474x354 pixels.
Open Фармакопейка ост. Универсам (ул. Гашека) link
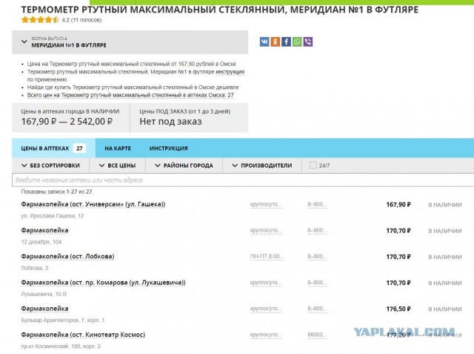(93, 204)
